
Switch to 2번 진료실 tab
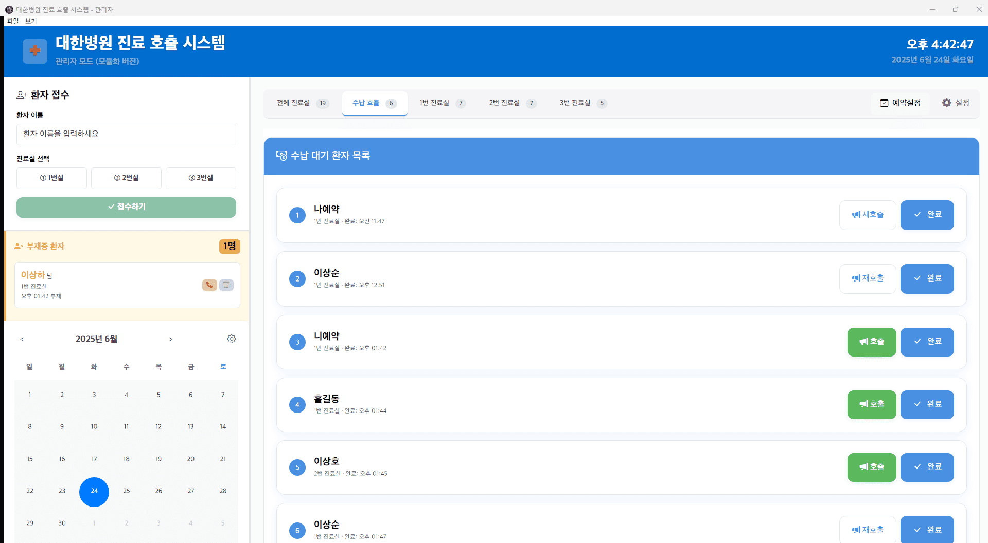[x=512, y=103]
